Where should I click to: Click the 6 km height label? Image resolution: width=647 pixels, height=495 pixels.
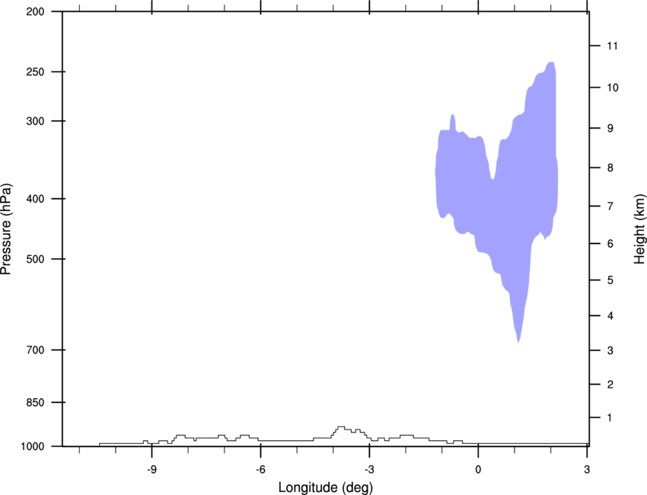pyautogui.click(x=610, y=244)
